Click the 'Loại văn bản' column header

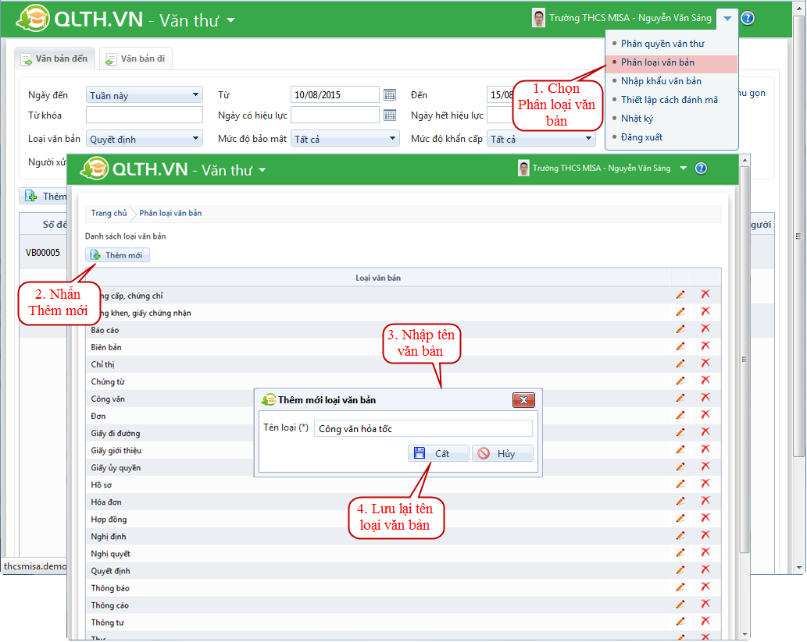378,278
